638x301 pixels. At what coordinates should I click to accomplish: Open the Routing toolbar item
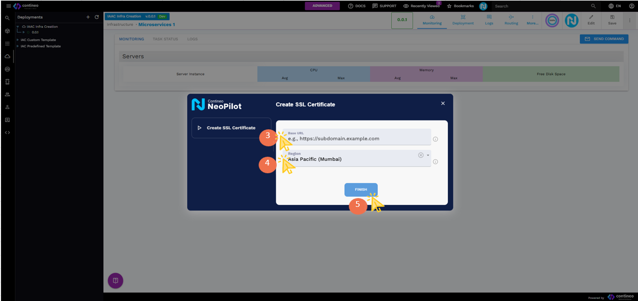point(511,20)
